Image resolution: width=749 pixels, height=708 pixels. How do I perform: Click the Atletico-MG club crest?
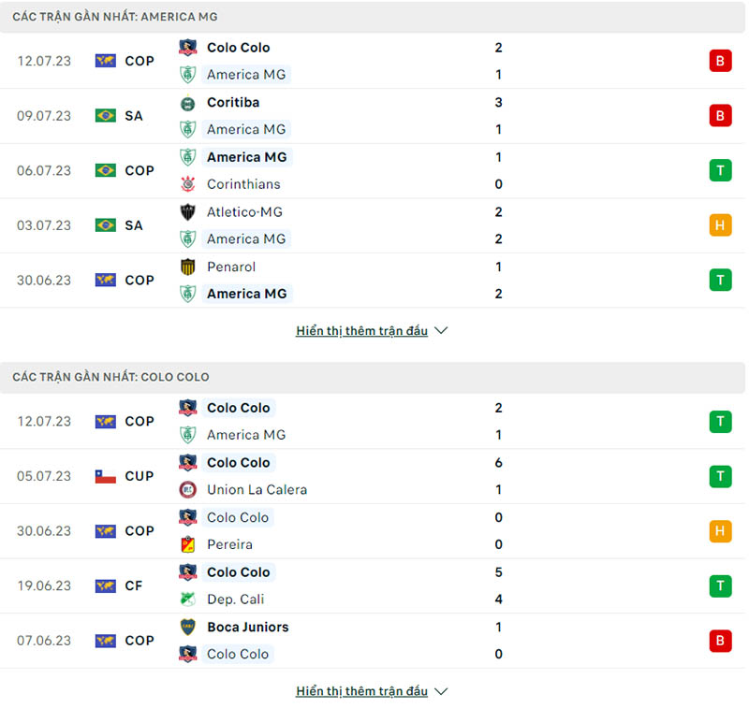pos(187,212)
